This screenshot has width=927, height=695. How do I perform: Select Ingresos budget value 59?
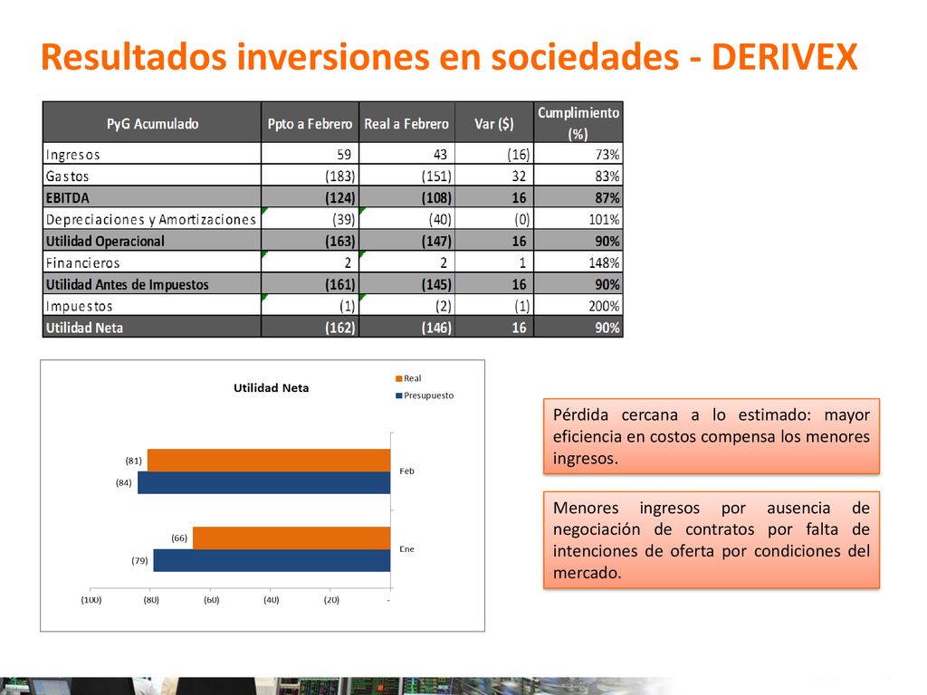tap(344, 155)
